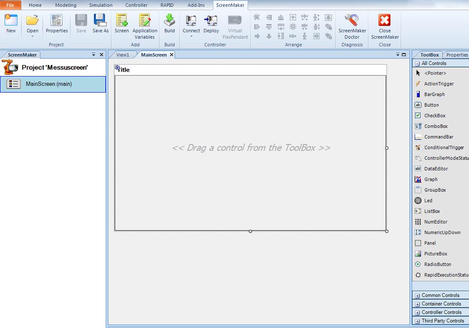Deploy the project to the controller
The width and height of the screenshot is (469, 328).
(211, 23)
